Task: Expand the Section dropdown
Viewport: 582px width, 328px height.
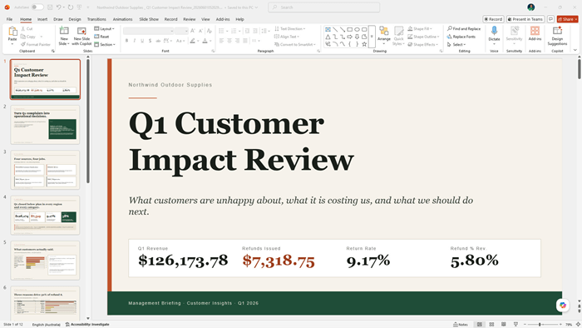Action: (x=105, y=45)
